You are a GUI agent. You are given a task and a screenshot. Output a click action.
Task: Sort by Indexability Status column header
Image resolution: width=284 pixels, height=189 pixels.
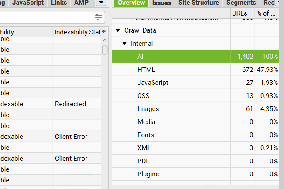point(77,32)
